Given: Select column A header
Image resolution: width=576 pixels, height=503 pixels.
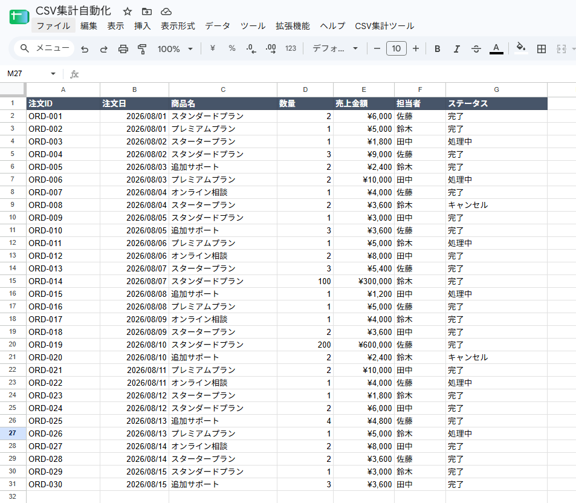Looking at the screenshot, I should tap(63, 89).
